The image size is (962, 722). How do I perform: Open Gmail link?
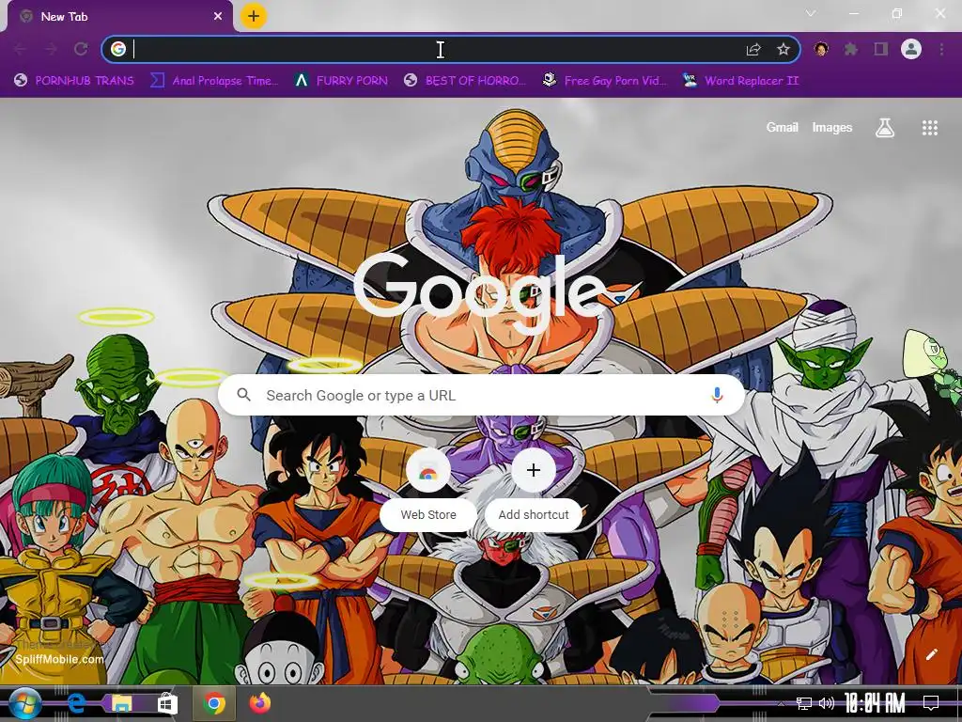pos(782,128)
